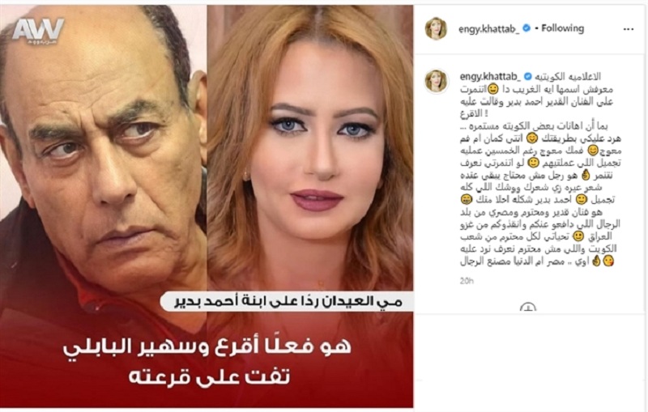Screen dimensions: 648x412
Task: Click the OK-hand emoji in the last caption line
Action: pyautogui.click(x=596, y=261)
